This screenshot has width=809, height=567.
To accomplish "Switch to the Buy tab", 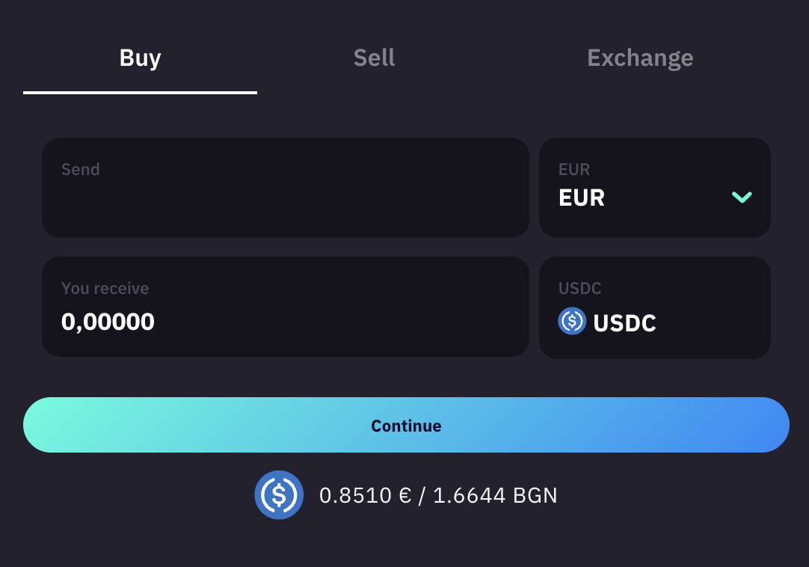I will pos(140,58).
